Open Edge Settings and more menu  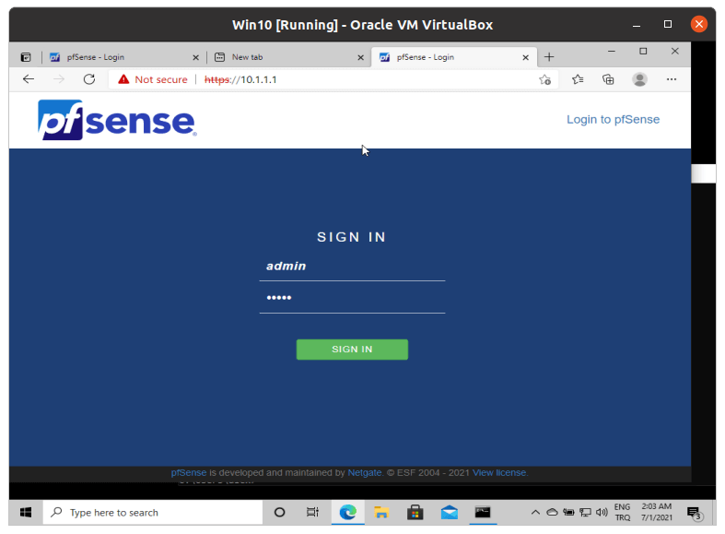click(x=672, y=79)
